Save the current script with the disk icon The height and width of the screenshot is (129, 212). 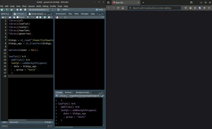coord(14,17)
